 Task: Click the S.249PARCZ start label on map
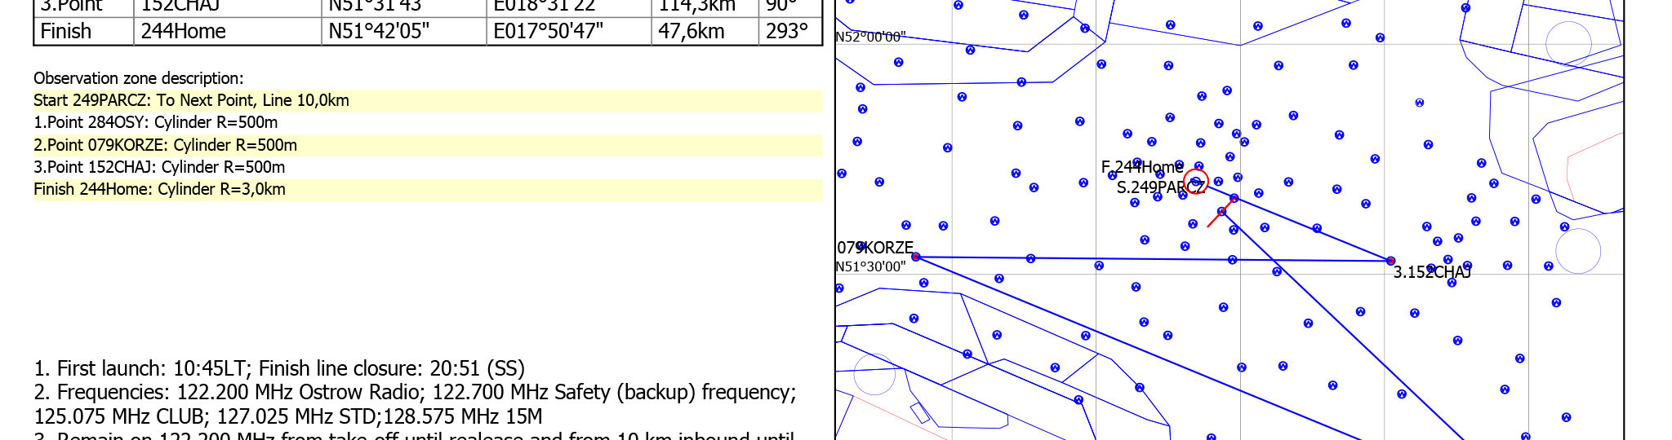1159,187
